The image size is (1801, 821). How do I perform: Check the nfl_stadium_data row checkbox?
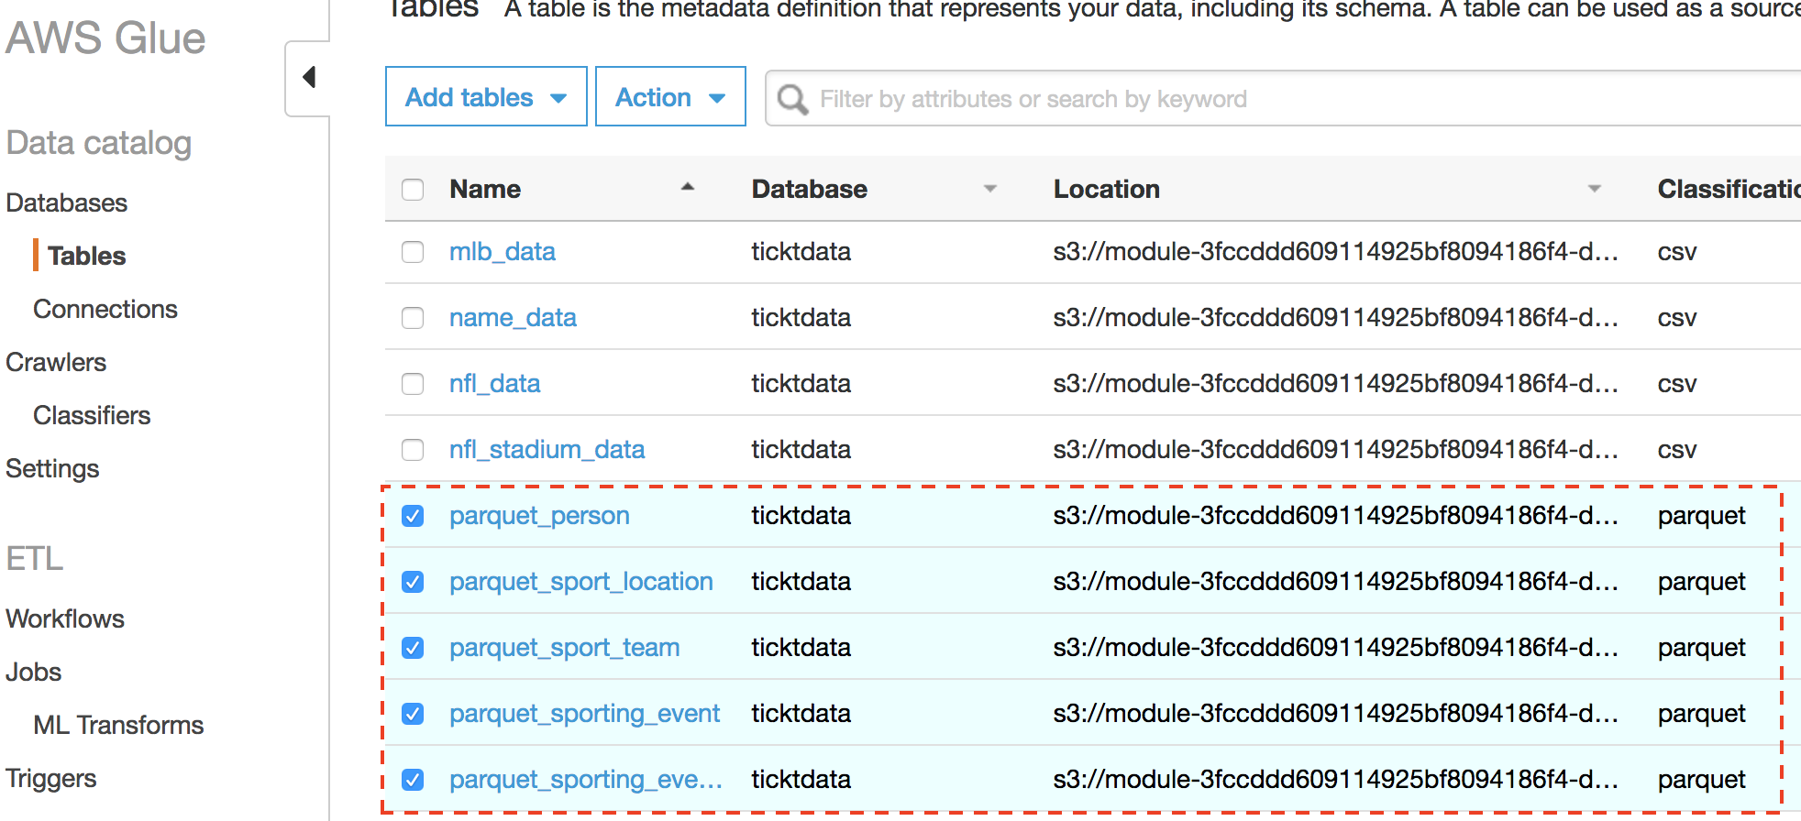coord(413,450)
